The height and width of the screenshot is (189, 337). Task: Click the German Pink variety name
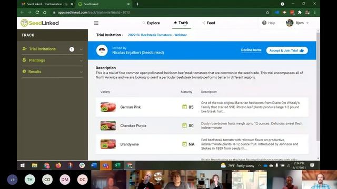(131, 107)
